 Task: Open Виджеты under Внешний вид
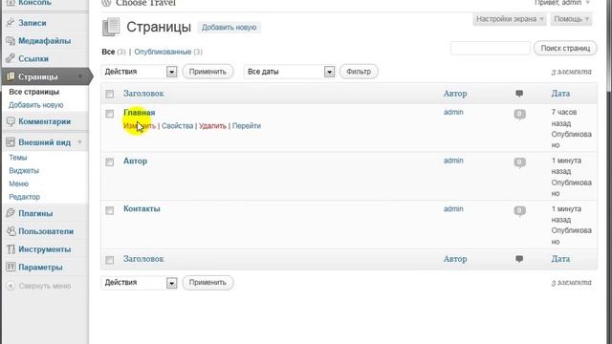[24, 170]
